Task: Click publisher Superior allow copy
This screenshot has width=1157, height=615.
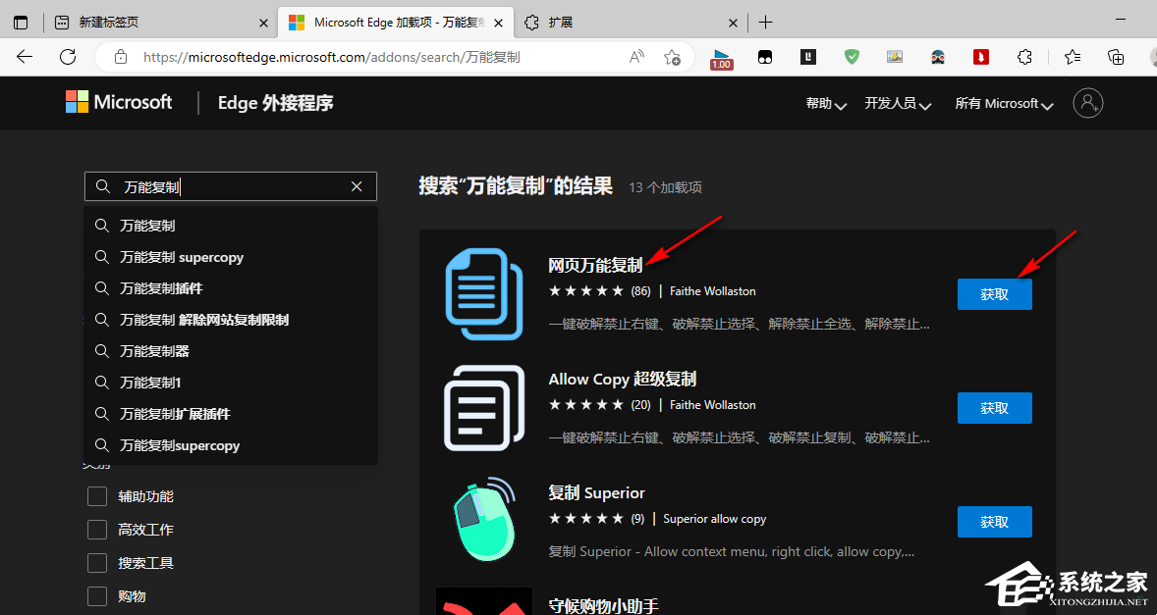Action: point(714,519)
